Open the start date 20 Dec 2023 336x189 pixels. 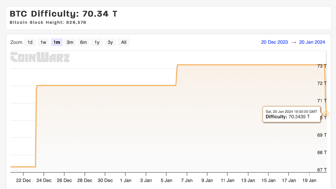tap(274, 42)
